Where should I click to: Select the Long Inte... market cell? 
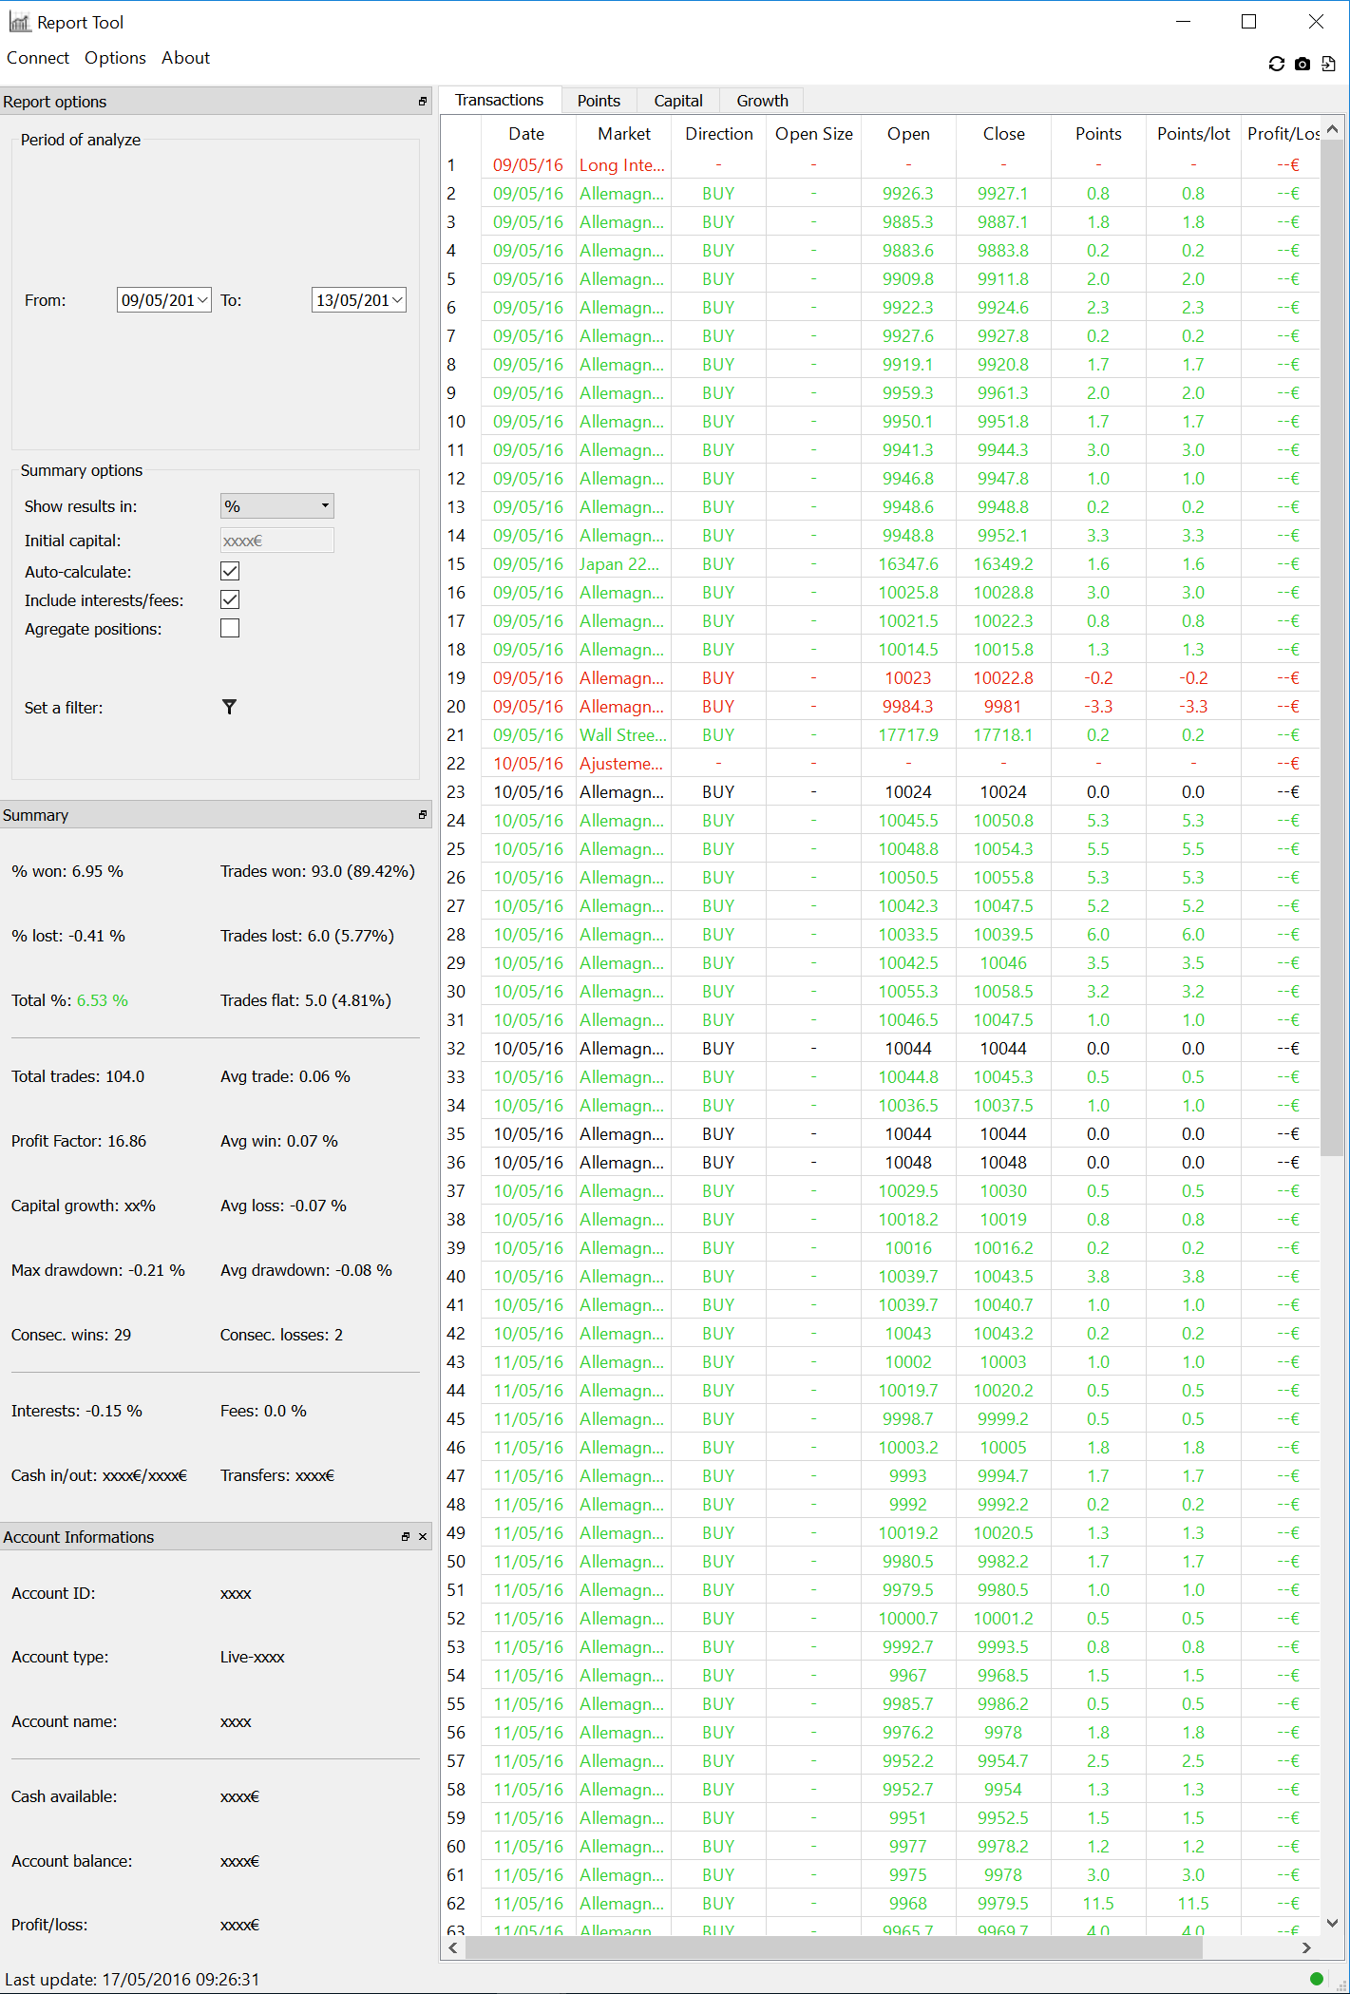623,165
